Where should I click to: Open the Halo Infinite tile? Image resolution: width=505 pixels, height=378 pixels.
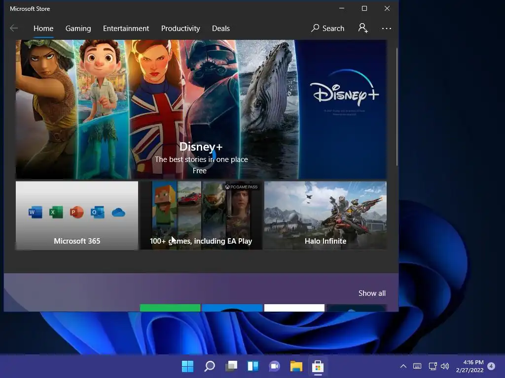(x=325, y=216)
